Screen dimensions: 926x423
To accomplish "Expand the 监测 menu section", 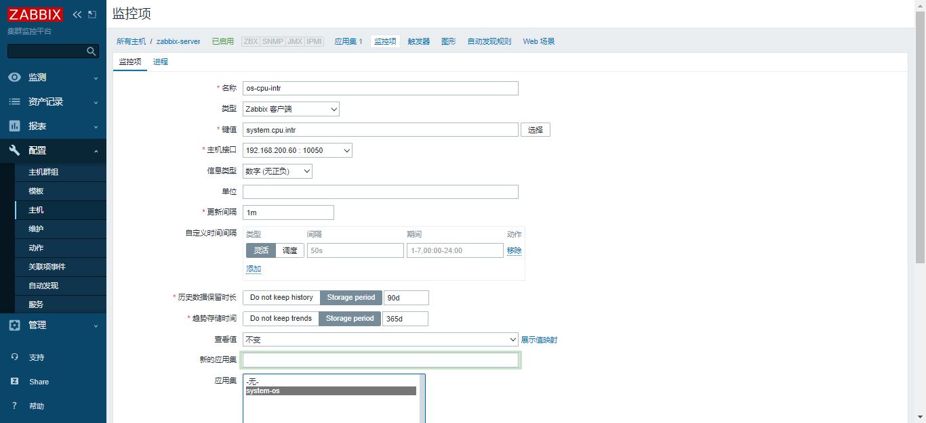I will [x=53, y=77].
